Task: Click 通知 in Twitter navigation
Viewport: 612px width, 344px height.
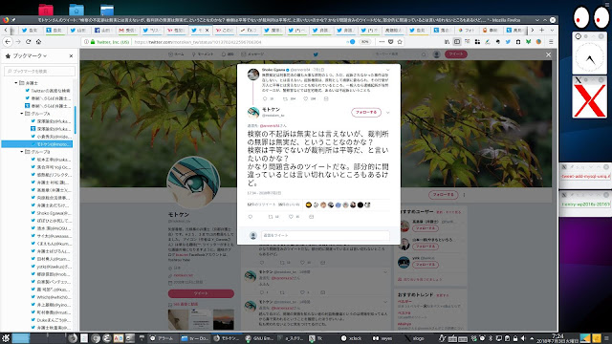Action: (x=228, y=54)
